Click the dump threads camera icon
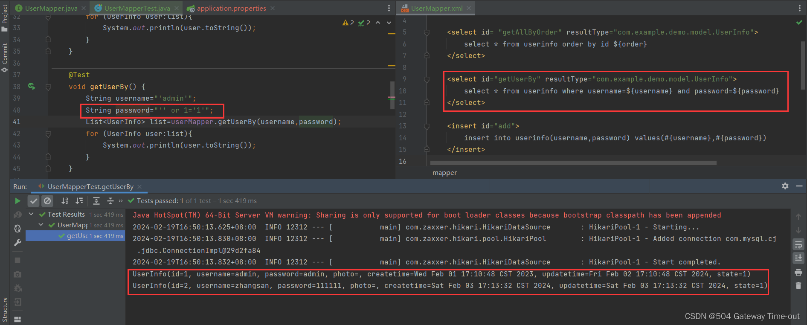807x325 pixels. [x=17, y=274]
